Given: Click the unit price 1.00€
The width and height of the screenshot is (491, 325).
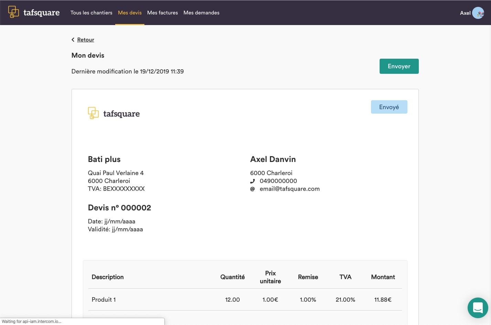Looking at the screenshot, I should point(270,300).
